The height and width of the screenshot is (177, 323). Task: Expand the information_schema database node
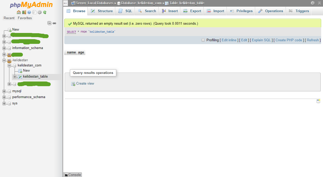tap(4, 48)
